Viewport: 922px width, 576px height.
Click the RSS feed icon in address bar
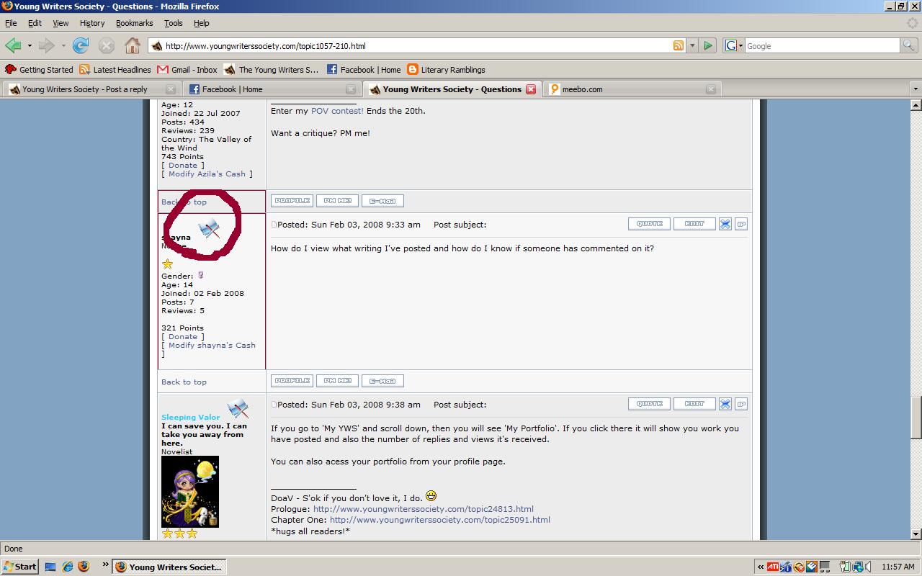[x=678, y=45]
